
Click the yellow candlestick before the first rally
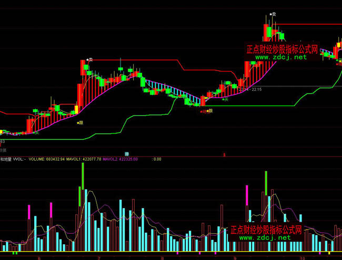click(x=76, y=109)
